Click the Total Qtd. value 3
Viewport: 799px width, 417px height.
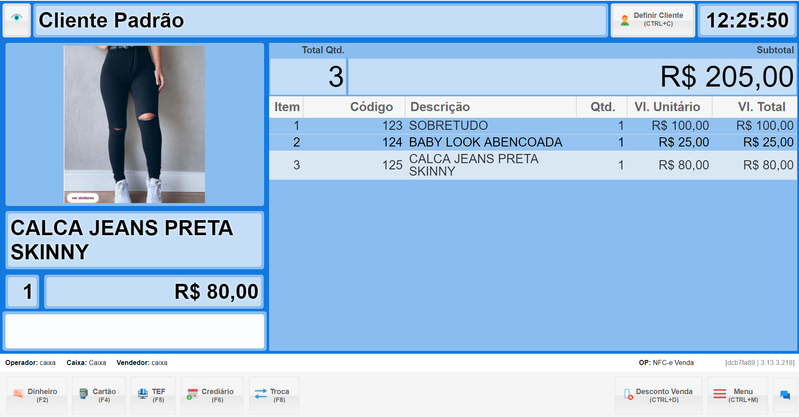336,77
